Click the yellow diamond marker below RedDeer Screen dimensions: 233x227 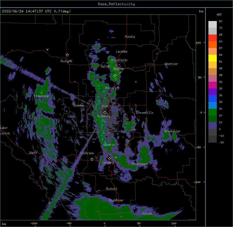point(115,76)
